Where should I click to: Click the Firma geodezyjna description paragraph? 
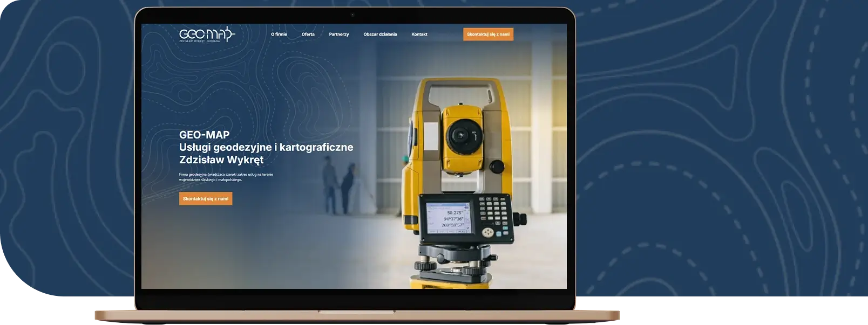pos(227,177)
